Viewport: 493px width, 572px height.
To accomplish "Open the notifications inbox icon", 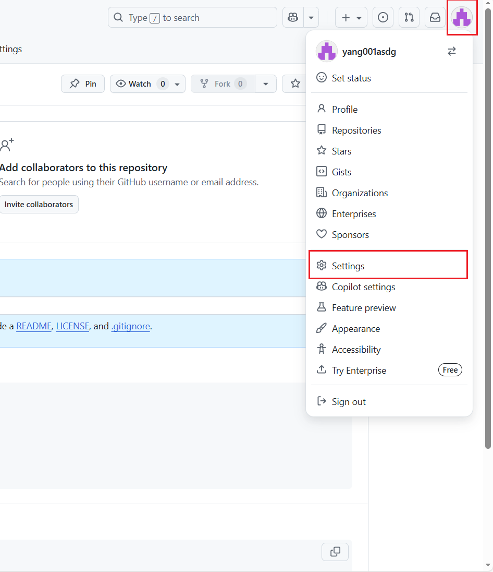I will (x=435, y=18).
